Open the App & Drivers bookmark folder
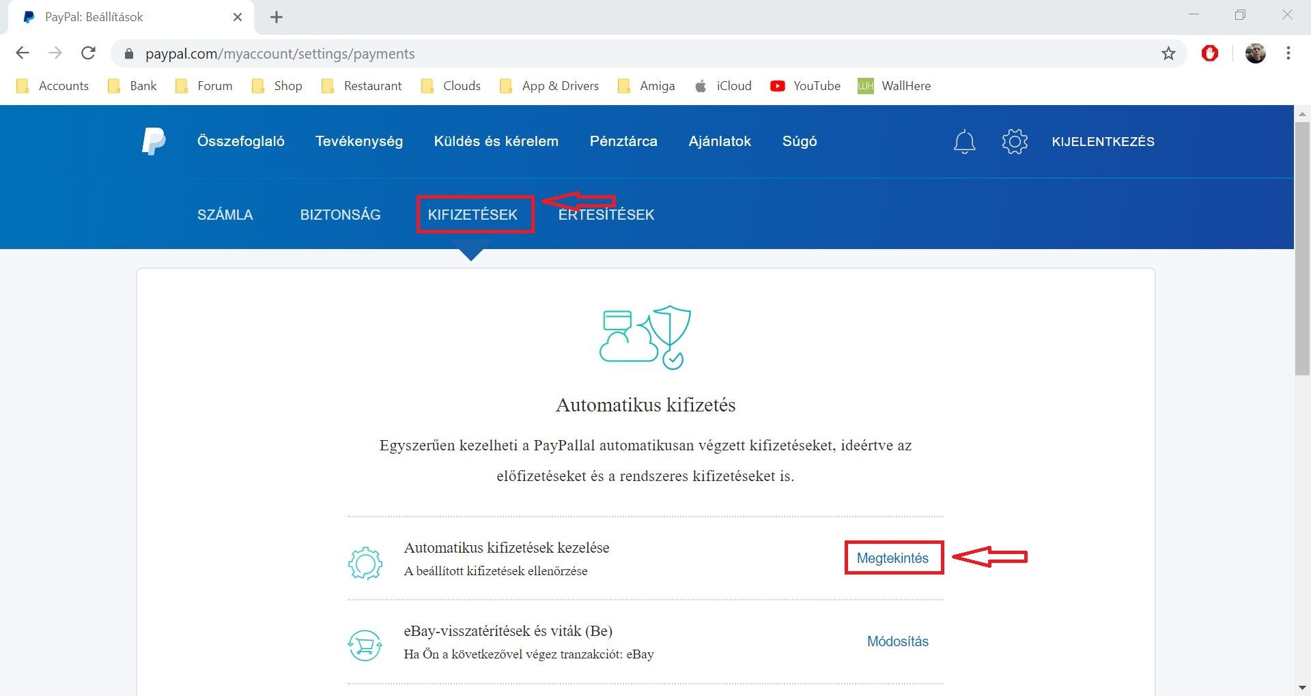Viewport: 1311px width, 696px height. pyautogui.click(x=550, y=86)
